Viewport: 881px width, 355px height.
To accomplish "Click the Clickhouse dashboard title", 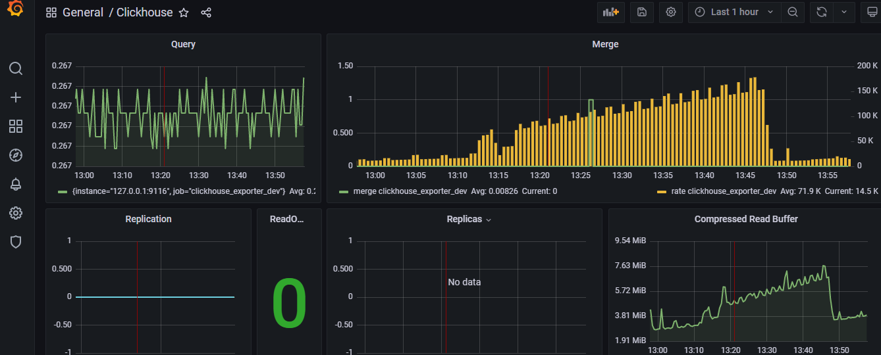I will (145, 12).
